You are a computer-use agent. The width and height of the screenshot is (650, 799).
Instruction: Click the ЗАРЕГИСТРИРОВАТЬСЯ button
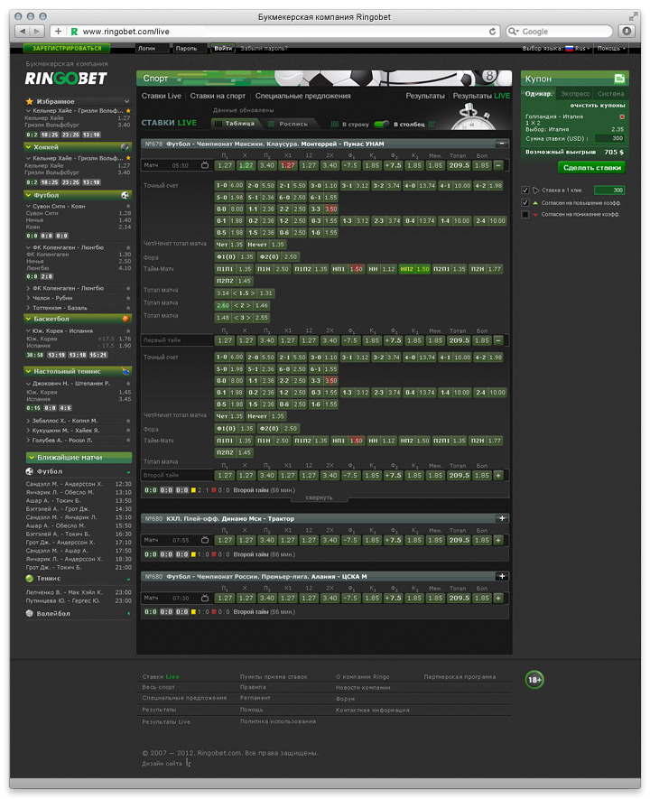[x=67, y=49]
